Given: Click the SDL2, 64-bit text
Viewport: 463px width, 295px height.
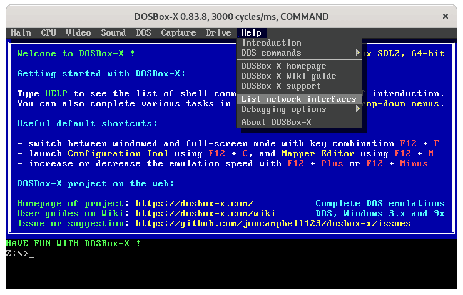Looking at the screenshot, I should point(411,53).
